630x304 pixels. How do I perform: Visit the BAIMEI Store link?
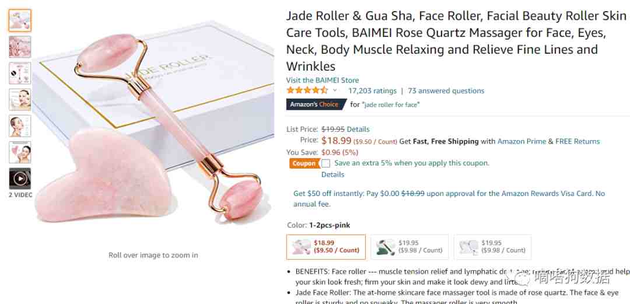point(322,80)
